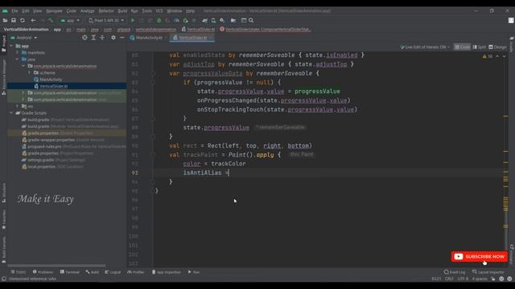Viewport: 515px width, 289px height.
Task: Expand the ui.theme package
Action: (29, 73)
